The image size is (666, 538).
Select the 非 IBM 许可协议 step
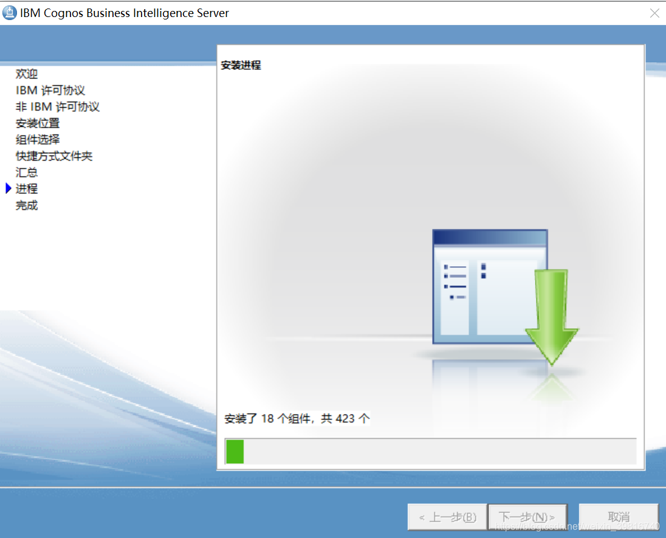57,106
